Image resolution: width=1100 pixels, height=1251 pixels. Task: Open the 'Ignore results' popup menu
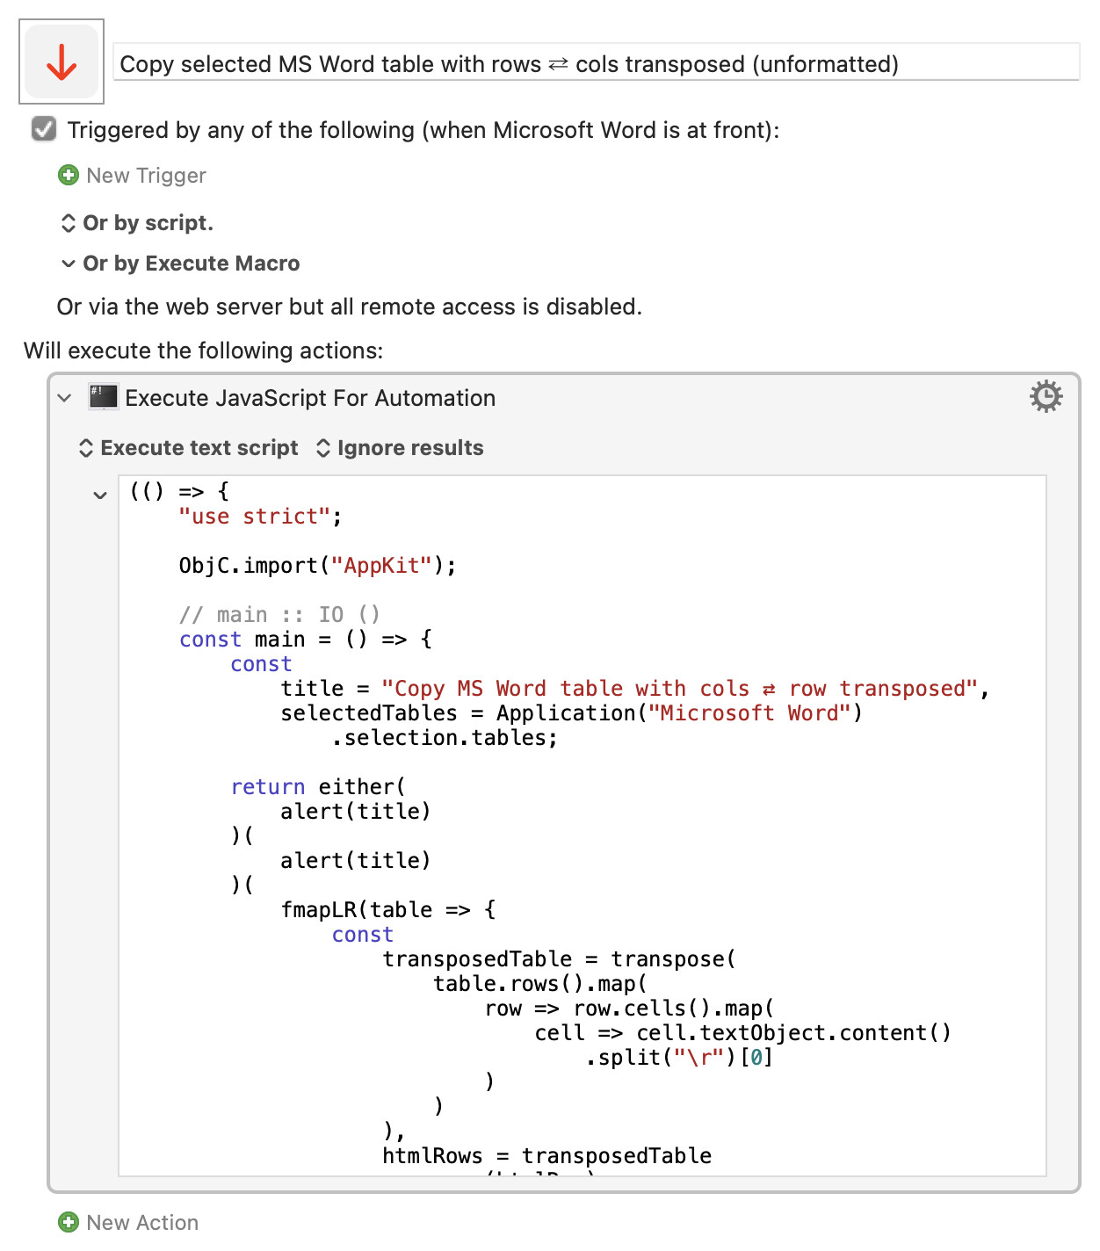(x=400, y=448)
